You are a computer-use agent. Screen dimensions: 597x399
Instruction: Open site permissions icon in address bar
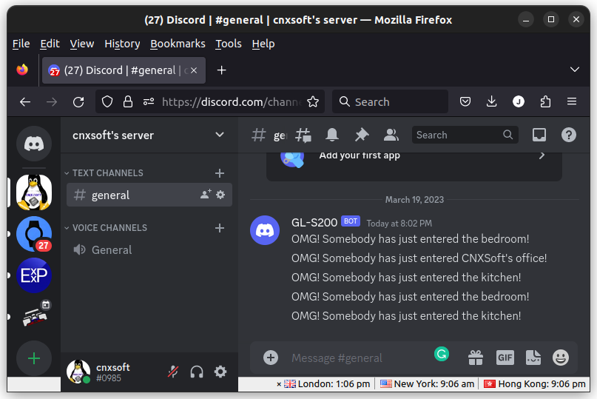[x=149, y=101]
